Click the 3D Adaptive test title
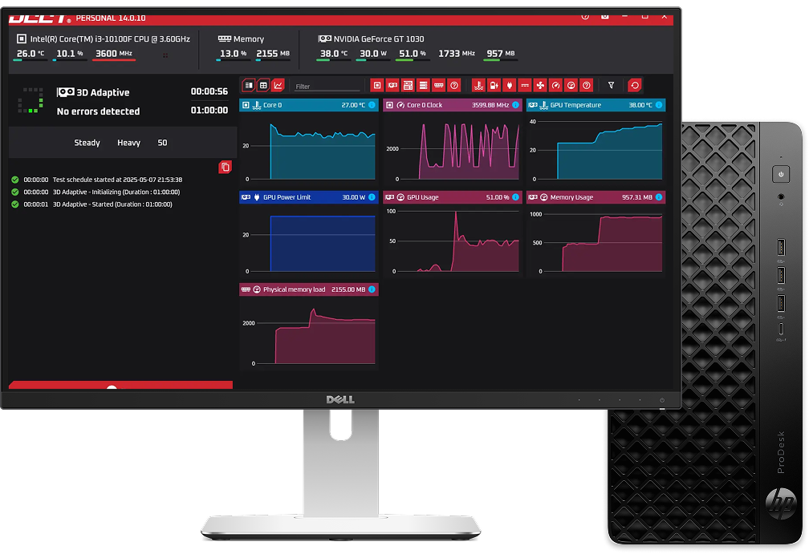 (x=103, y=93)
